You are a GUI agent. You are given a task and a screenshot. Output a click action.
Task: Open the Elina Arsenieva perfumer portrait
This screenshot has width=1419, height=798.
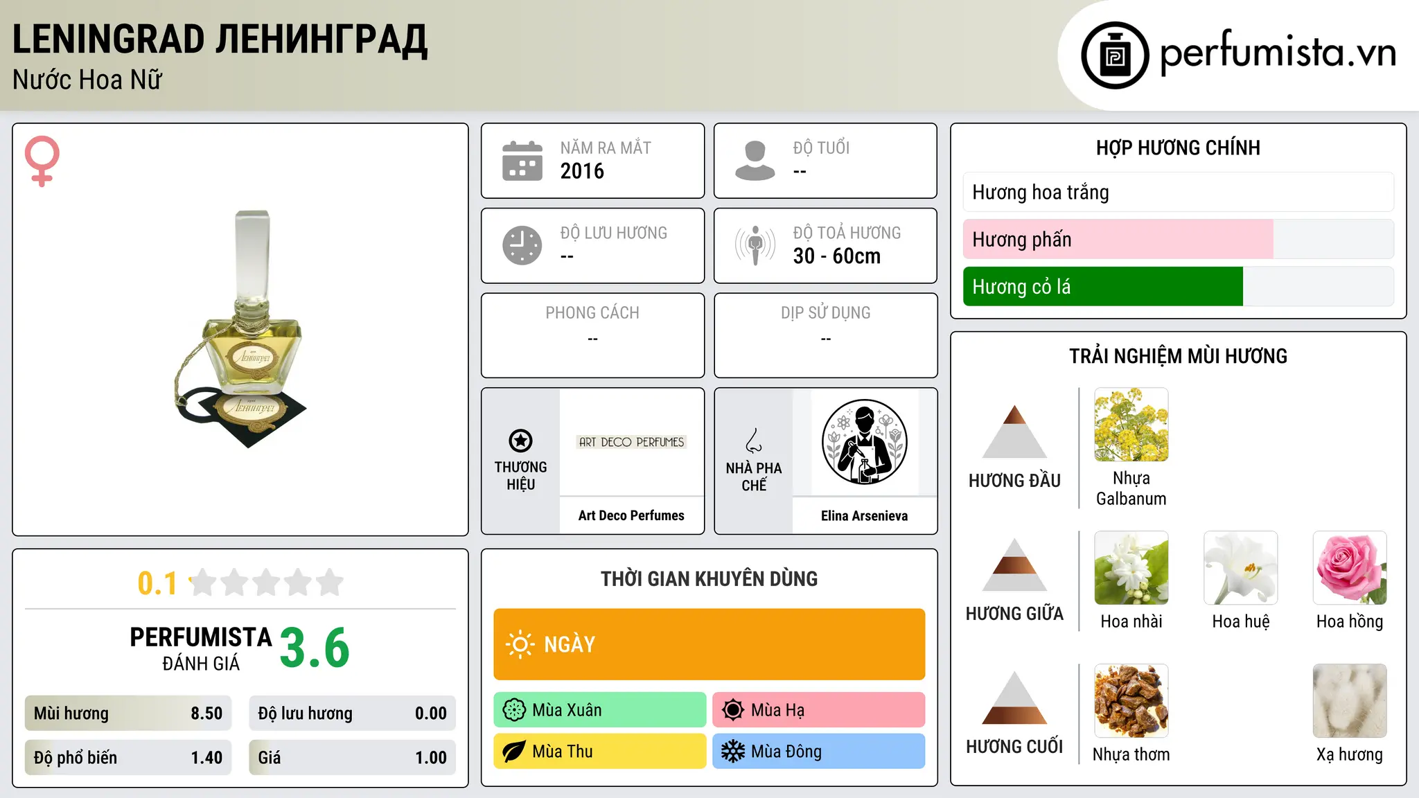tap(864, 442)
